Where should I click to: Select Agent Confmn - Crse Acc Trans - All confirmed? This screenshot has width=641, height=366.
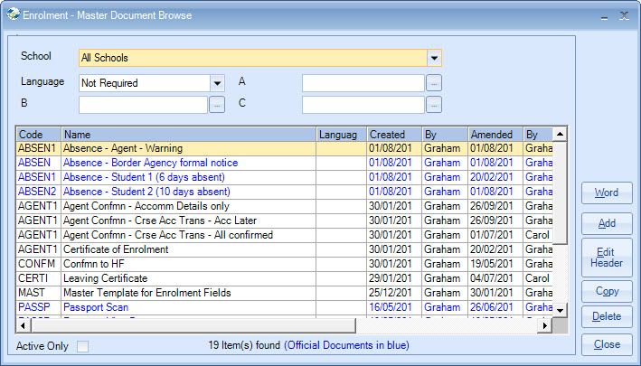pyautogui.click(x=285, y=235)
